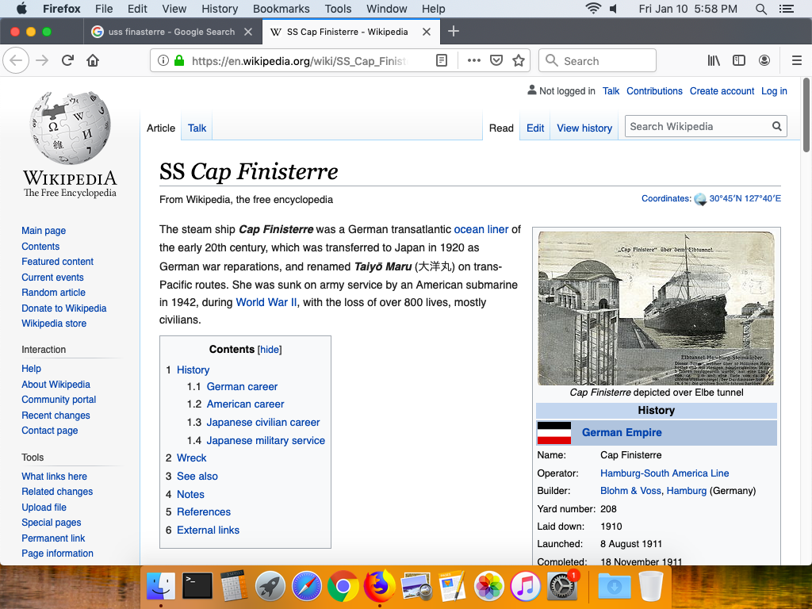The image size is (812, 609).
Task: Open the View history tab
Action: tap(584, 128)
